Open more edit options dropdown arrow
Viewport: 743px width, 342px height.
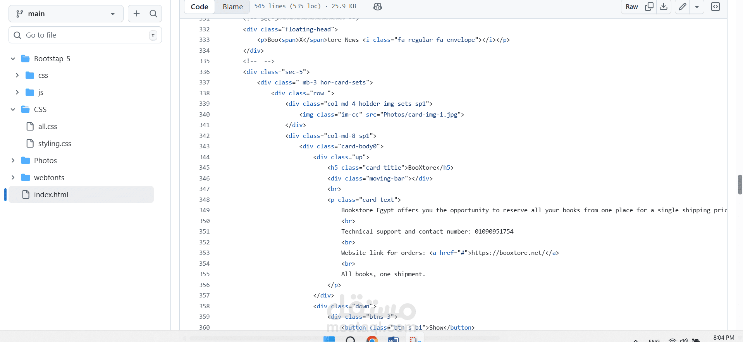click(x=697, y=7)
